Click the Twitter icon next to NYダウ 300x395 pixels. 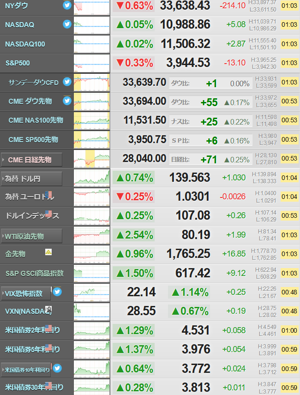tap(67, 5)
